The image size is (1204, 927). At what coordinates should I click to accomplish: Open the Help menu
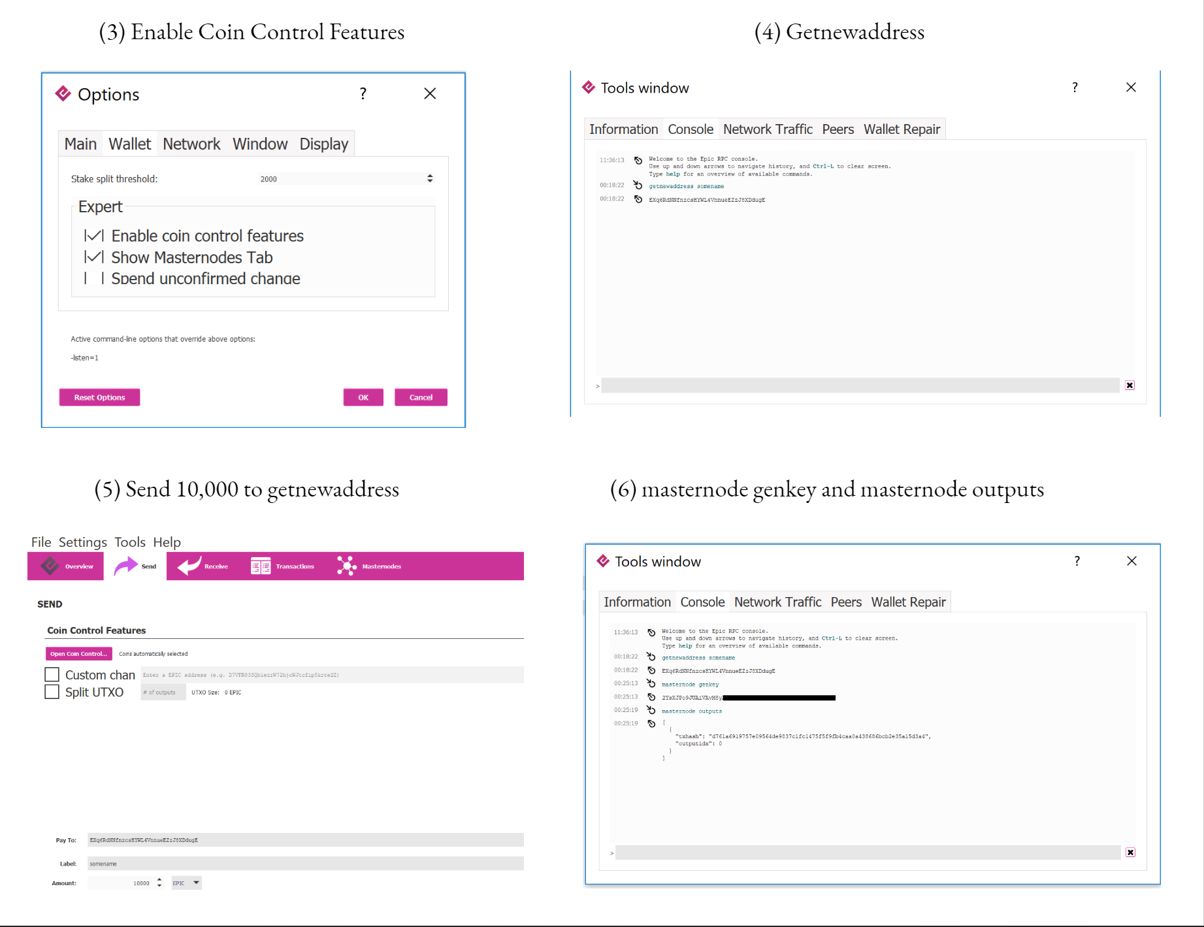(167, 542)
